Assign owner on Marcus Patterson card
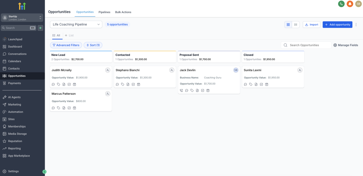Image resolution: width=363 pixels, height=176 pixels. [x=108, y=94]
